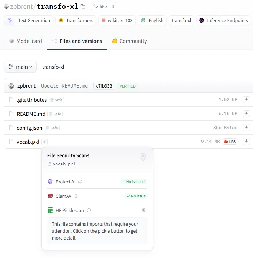
Task: Select the ClamAV No issue result
Action: pyautogui.click(x=136, y=196)
